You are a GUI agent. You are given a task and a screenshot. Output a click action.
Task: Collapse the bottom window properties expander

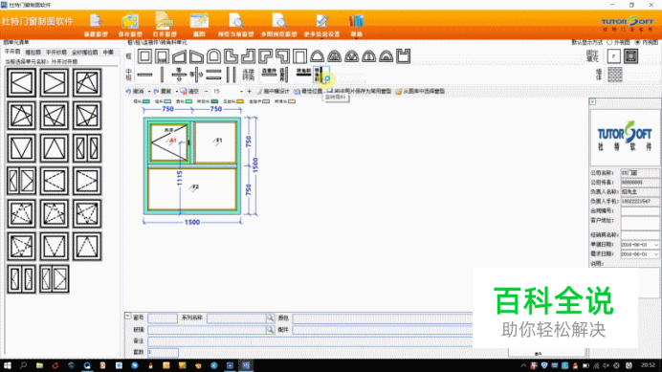(x=128, y=316)
